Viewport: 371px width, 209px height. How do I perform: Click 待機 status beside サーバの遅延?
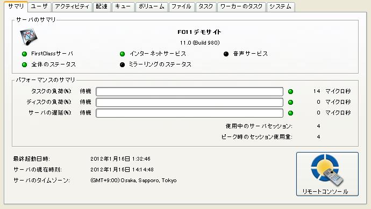pos(85,112)
